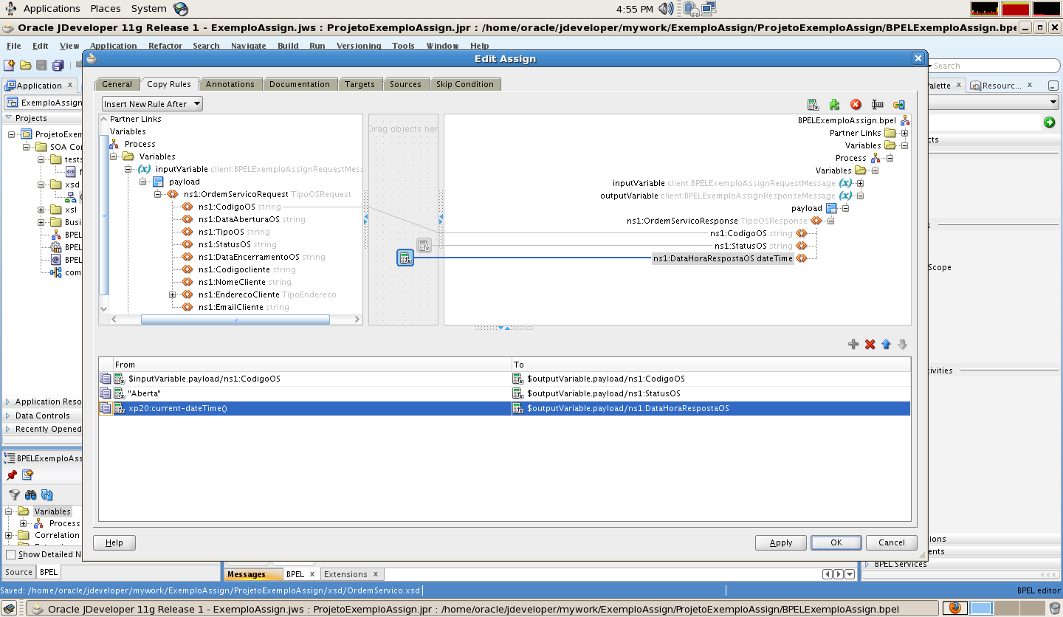Select the "Aberta" copy rule row
The width and height of the screenshot is (1063, 617).
pos(504,393)
